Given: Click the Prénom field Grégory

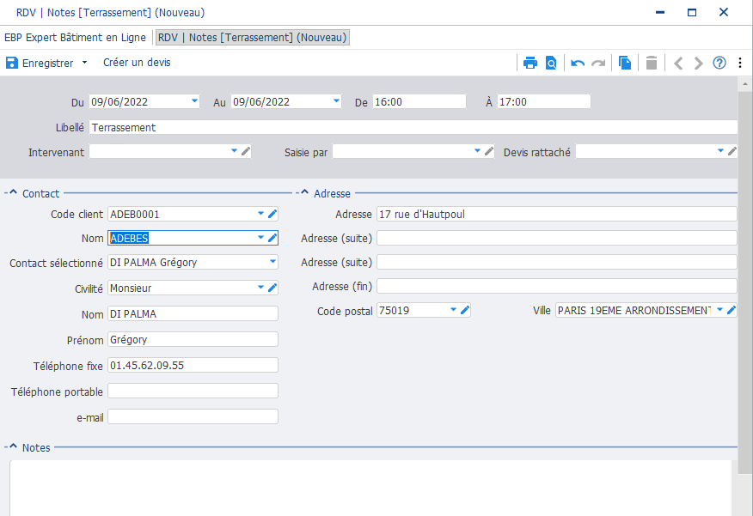Looking at the screenshot, I should pyautogui.click(x=193, y=339).
